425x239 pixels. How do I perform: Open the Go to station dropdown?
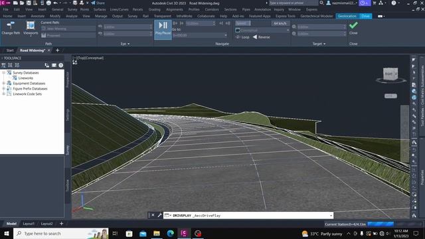pos(226,35)
